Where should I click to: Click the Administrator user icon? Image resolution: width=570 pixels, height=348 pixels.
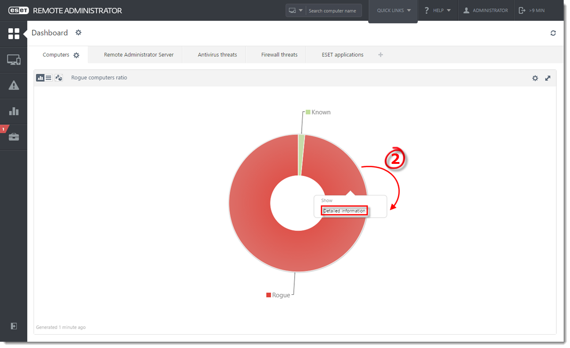click(466, 10)
